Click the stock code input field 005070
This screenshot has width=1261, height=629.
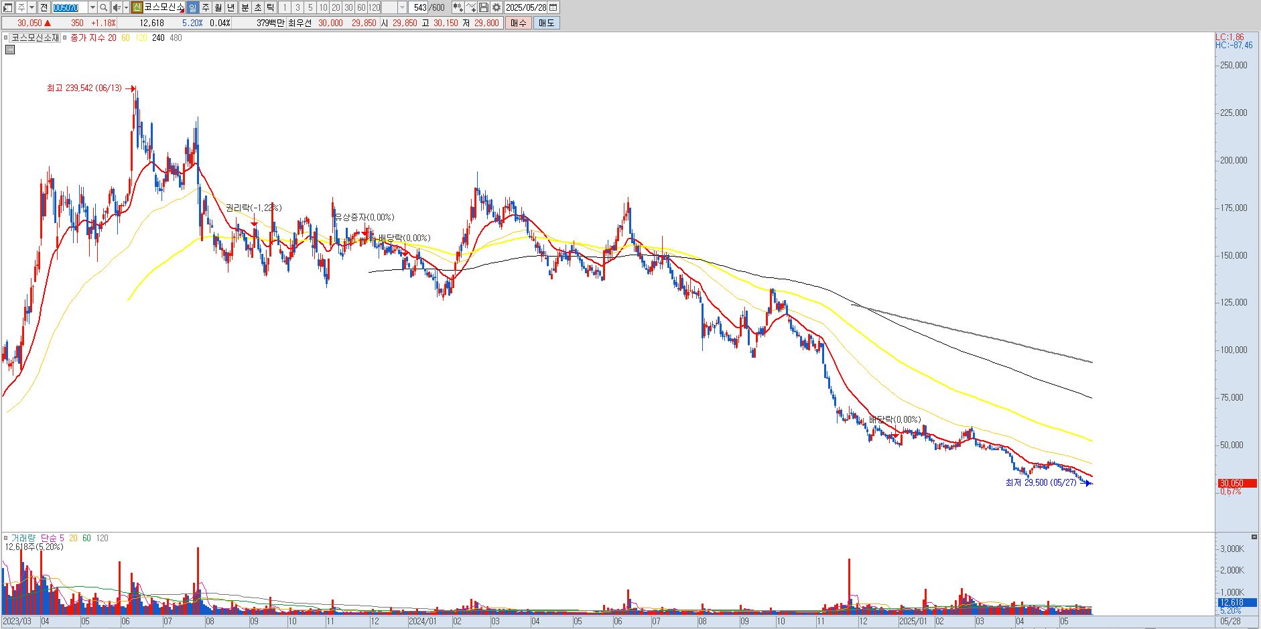coord(70,7)
